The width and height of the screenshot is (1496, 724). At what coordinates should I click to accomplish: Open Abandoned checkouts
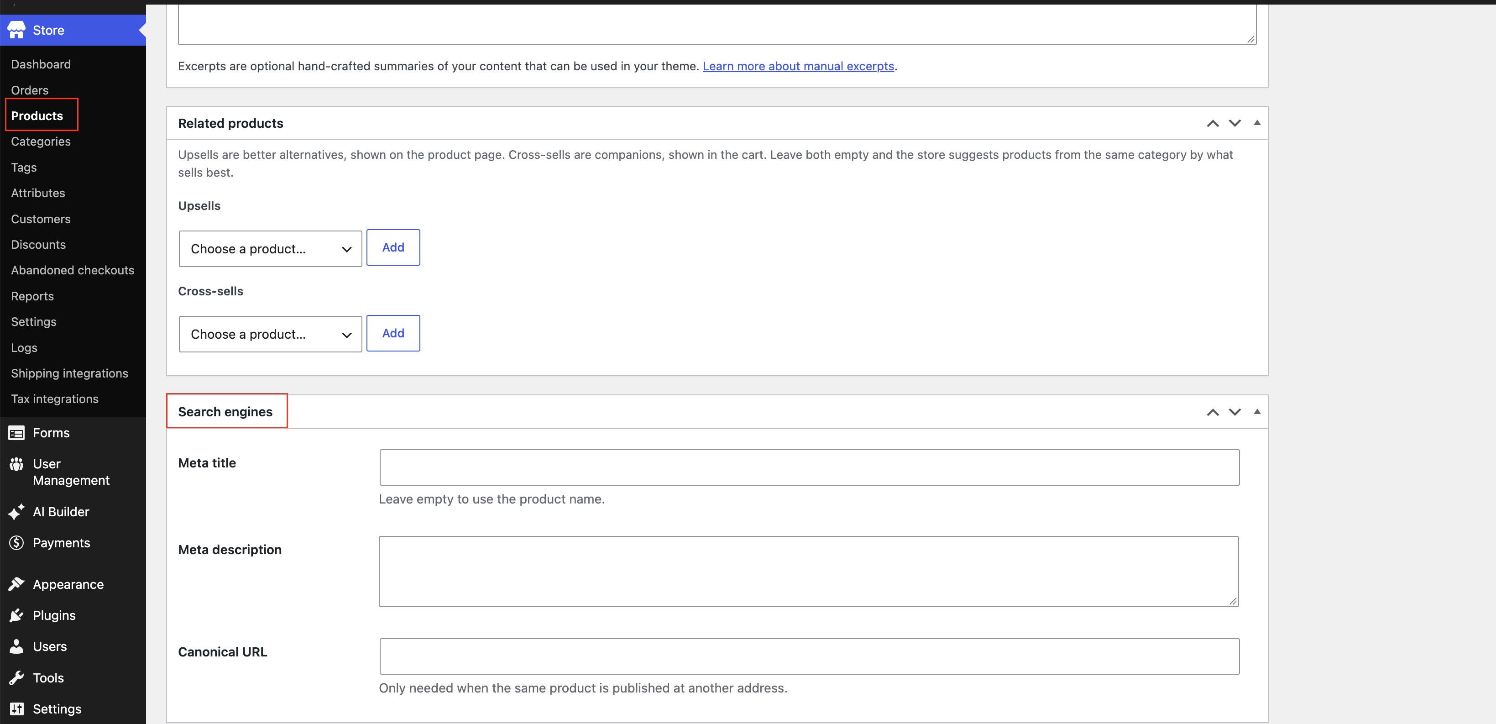coord(73,270)
